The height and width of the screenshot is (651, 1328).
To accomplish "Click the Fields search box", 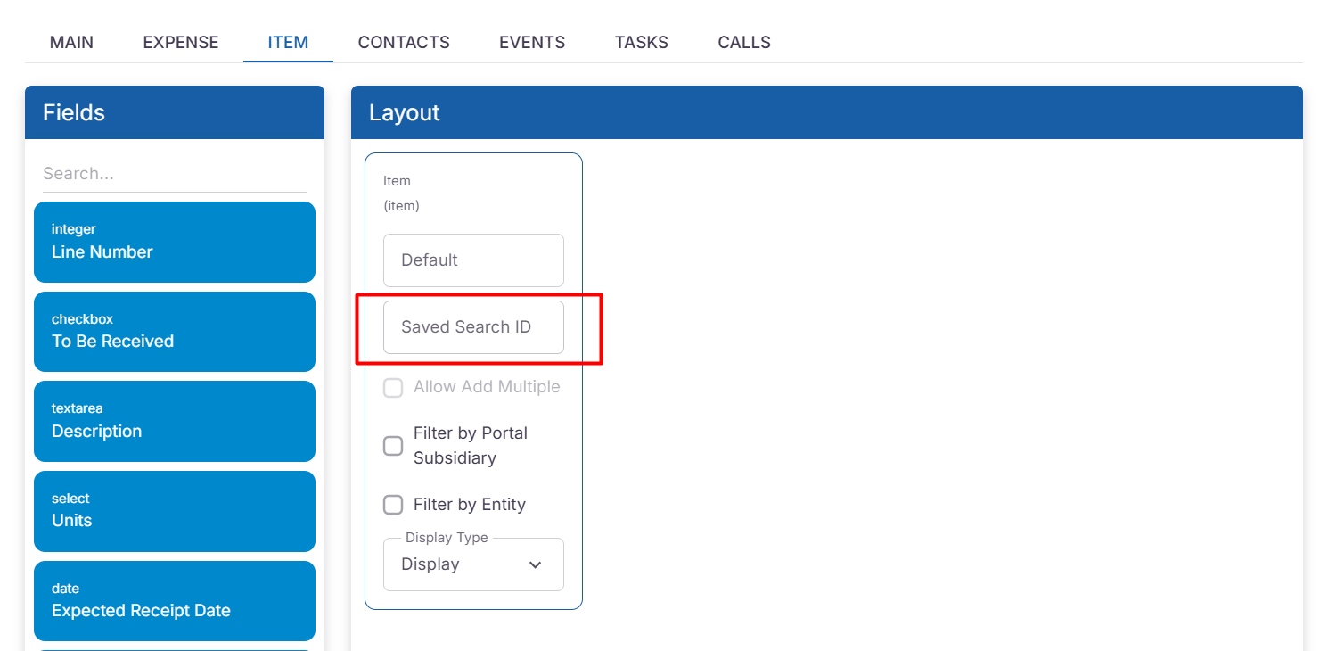I will click(x=174, y=174).
